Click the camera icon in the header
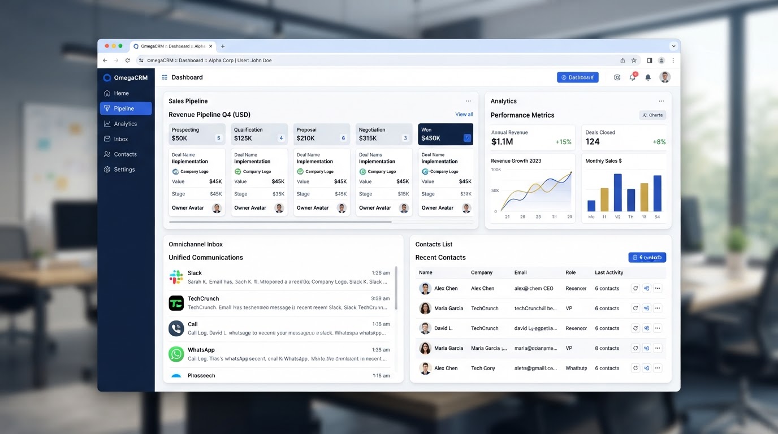The width and height of the screenshot is (778, 434). [617, 77]
